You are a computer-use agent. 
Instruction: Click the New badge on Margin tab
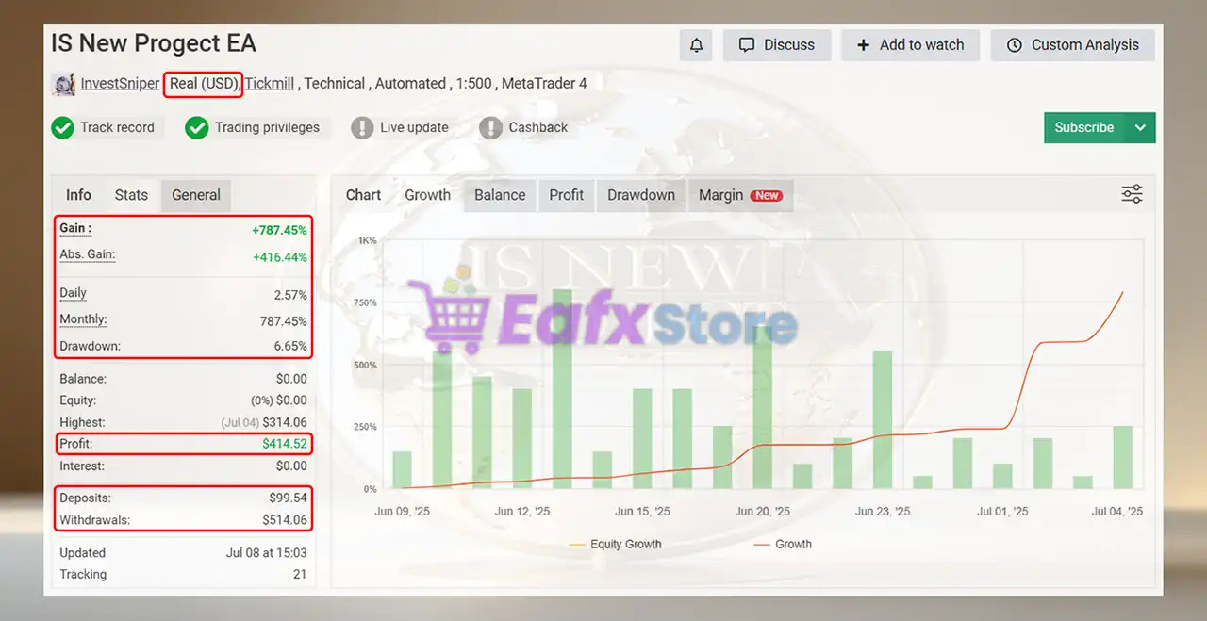(767, 195)
